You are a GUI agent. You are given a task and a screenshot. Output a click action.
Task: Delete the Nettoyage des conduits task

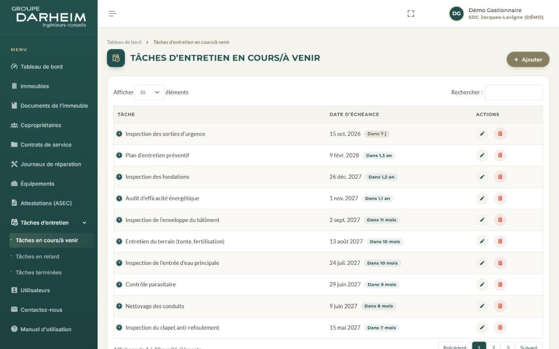500,306
